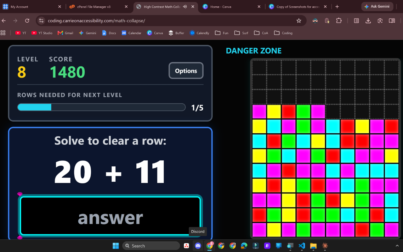This screenshot has width=403, height=252.
Task: Open Visual Studio Code from the taskbar
Action: (x=302, y=246)
